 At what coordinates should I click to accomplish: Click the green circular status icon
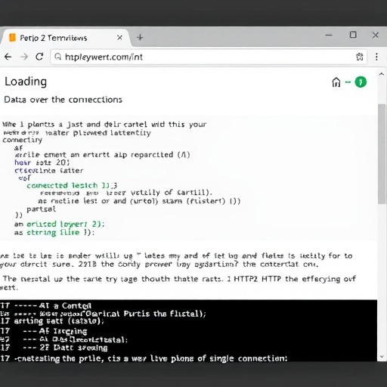tap(361, 82)
